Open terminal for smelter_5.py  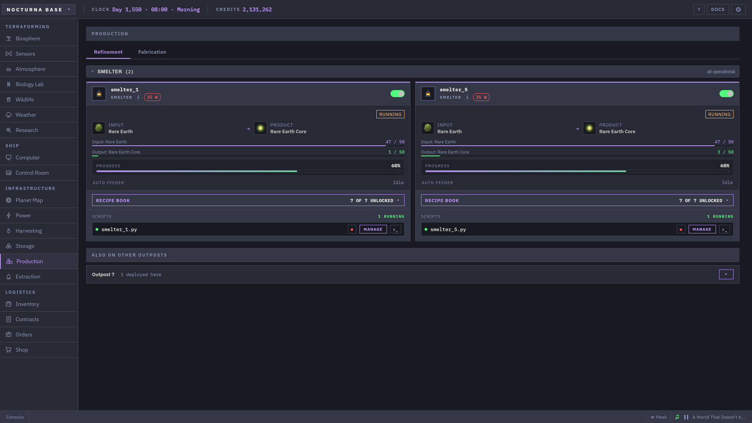pos(725,230)
